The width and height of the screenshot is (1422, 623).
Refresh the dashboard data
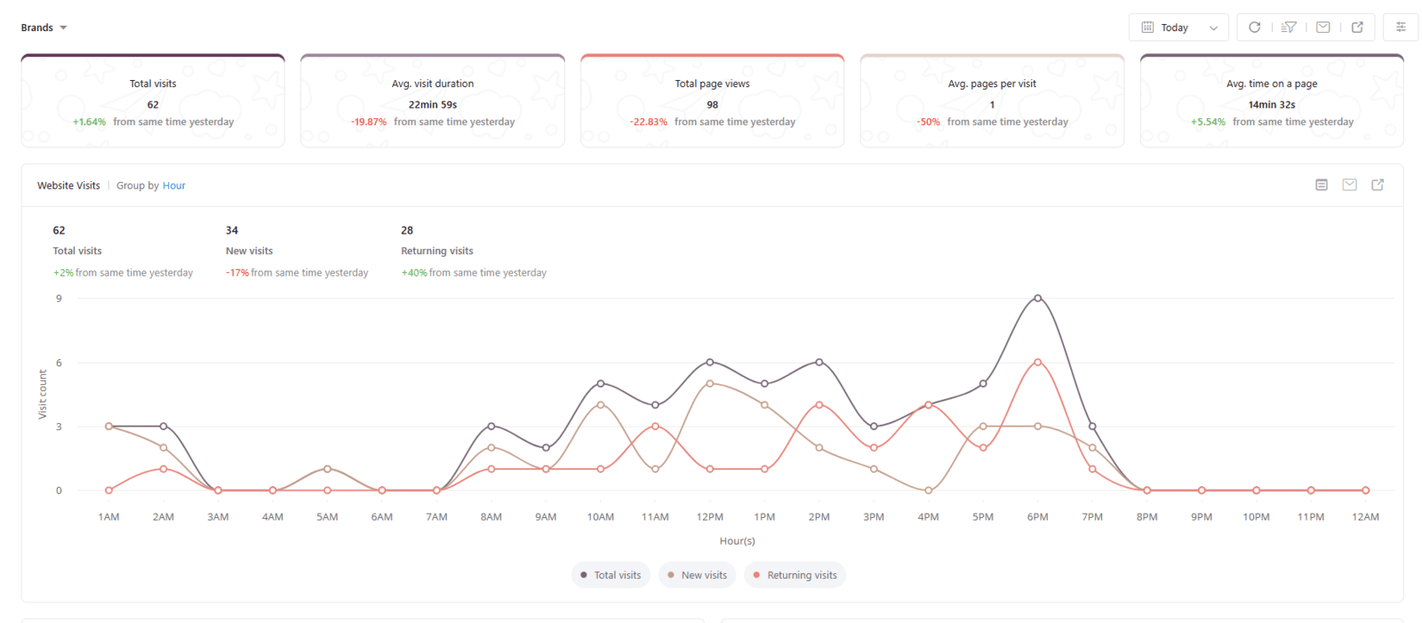tap(1254, 28)
